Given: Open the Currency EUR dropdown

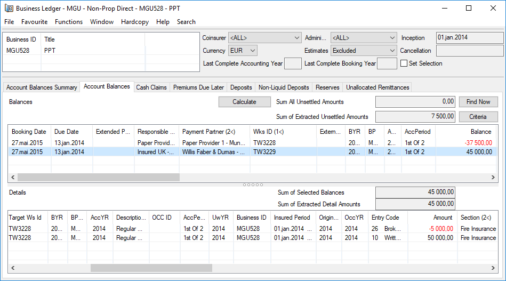Looking at the screenshot, I should click(253, 51).
